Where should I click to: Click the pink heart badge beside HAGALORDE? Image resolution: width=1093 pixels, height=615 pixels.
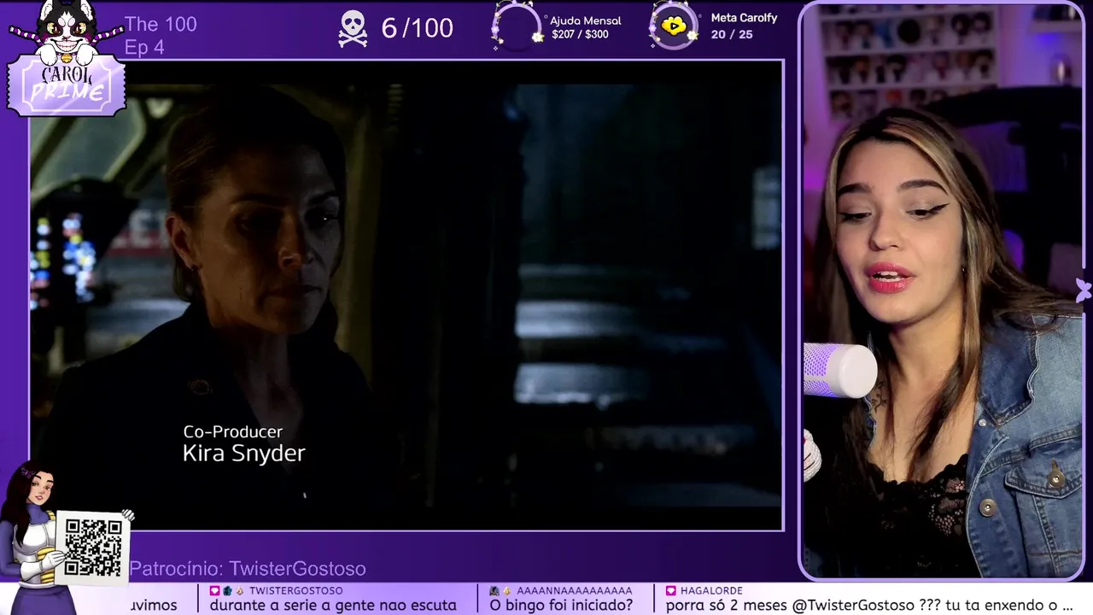(671, 590)
